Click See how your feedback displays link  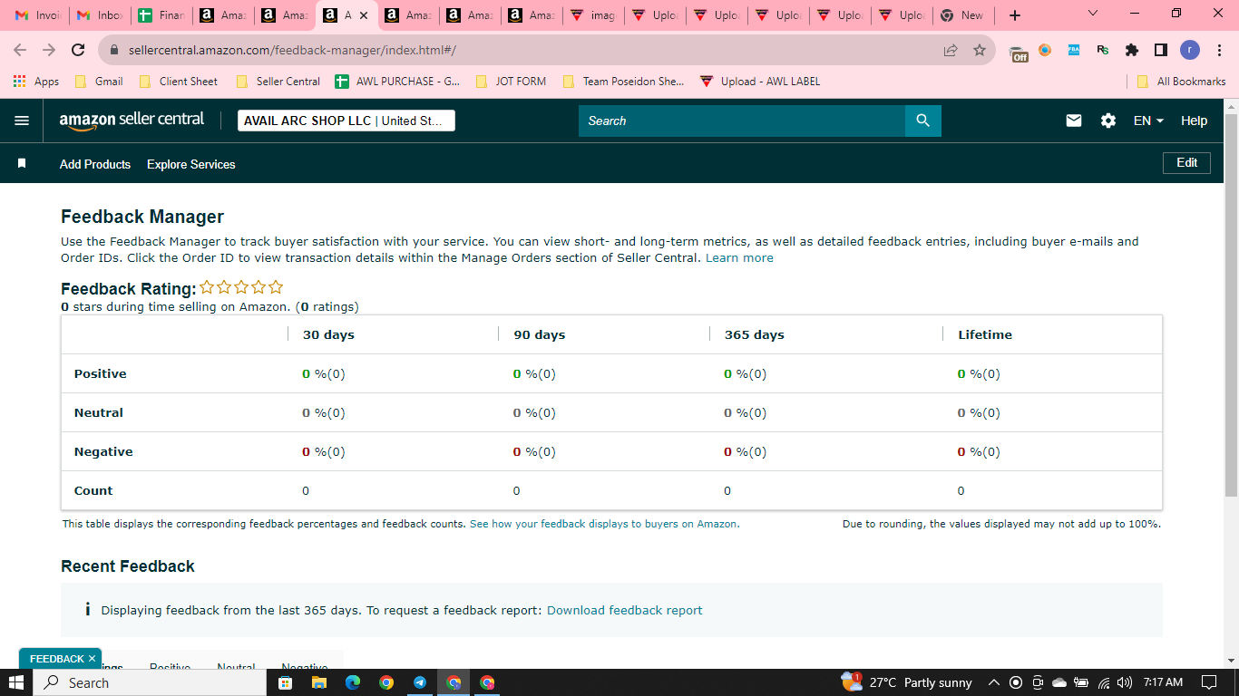click(x=604, y=524)
